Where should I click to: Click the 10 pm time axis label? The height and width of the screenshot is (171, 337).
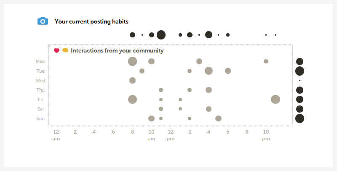click(x=266, y=135)
